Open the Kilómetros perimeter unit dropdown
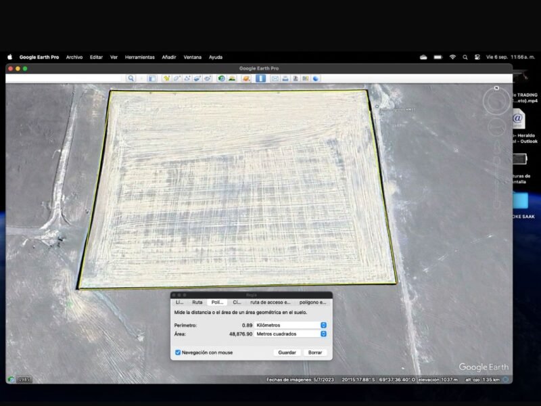This screenshot has height=406, width=541. coord(291,325)
